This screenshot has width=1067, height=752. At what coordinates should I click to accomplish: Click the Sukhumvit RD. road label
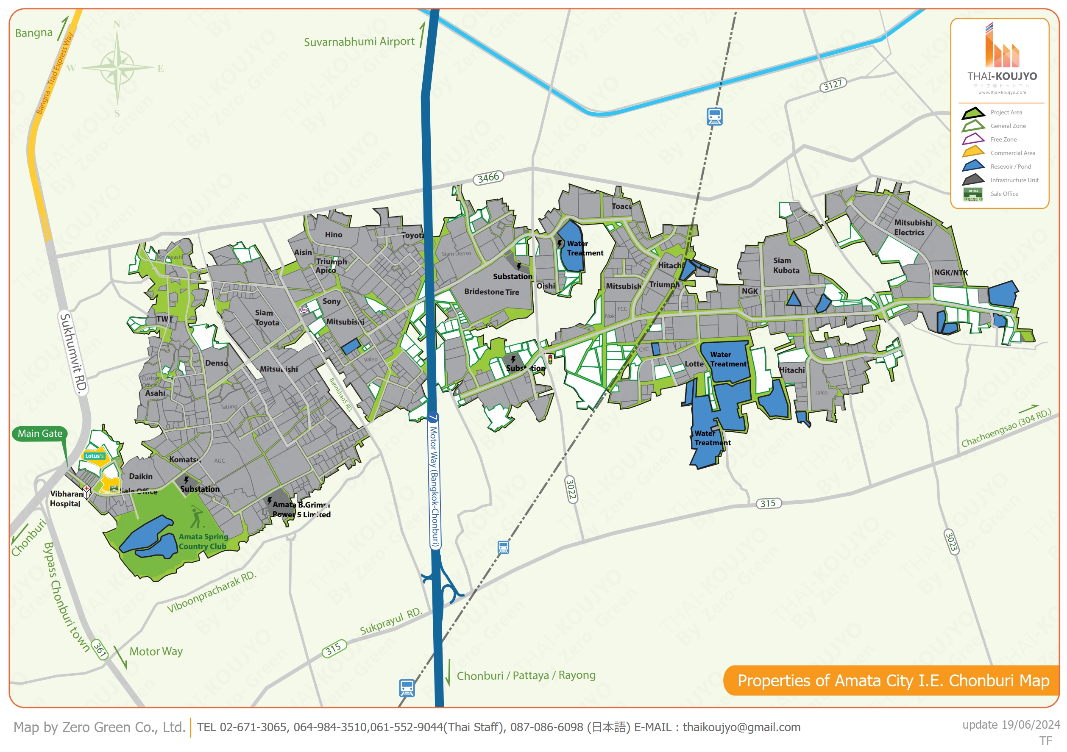(73, 354)
